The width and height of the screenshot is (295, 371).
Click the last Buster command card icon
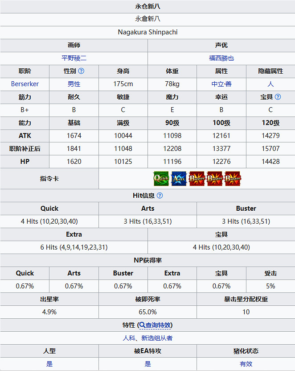(x=233, y=179)
